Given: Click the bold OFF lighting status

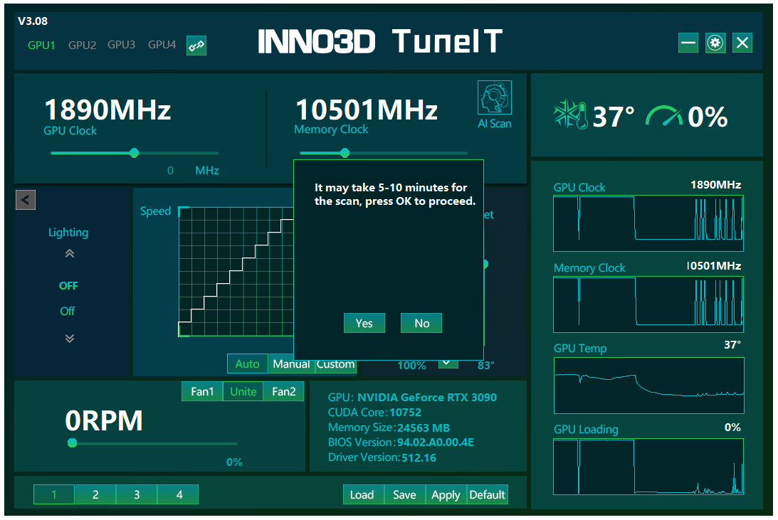Looking at the screenshot, I should coord(68,286).
